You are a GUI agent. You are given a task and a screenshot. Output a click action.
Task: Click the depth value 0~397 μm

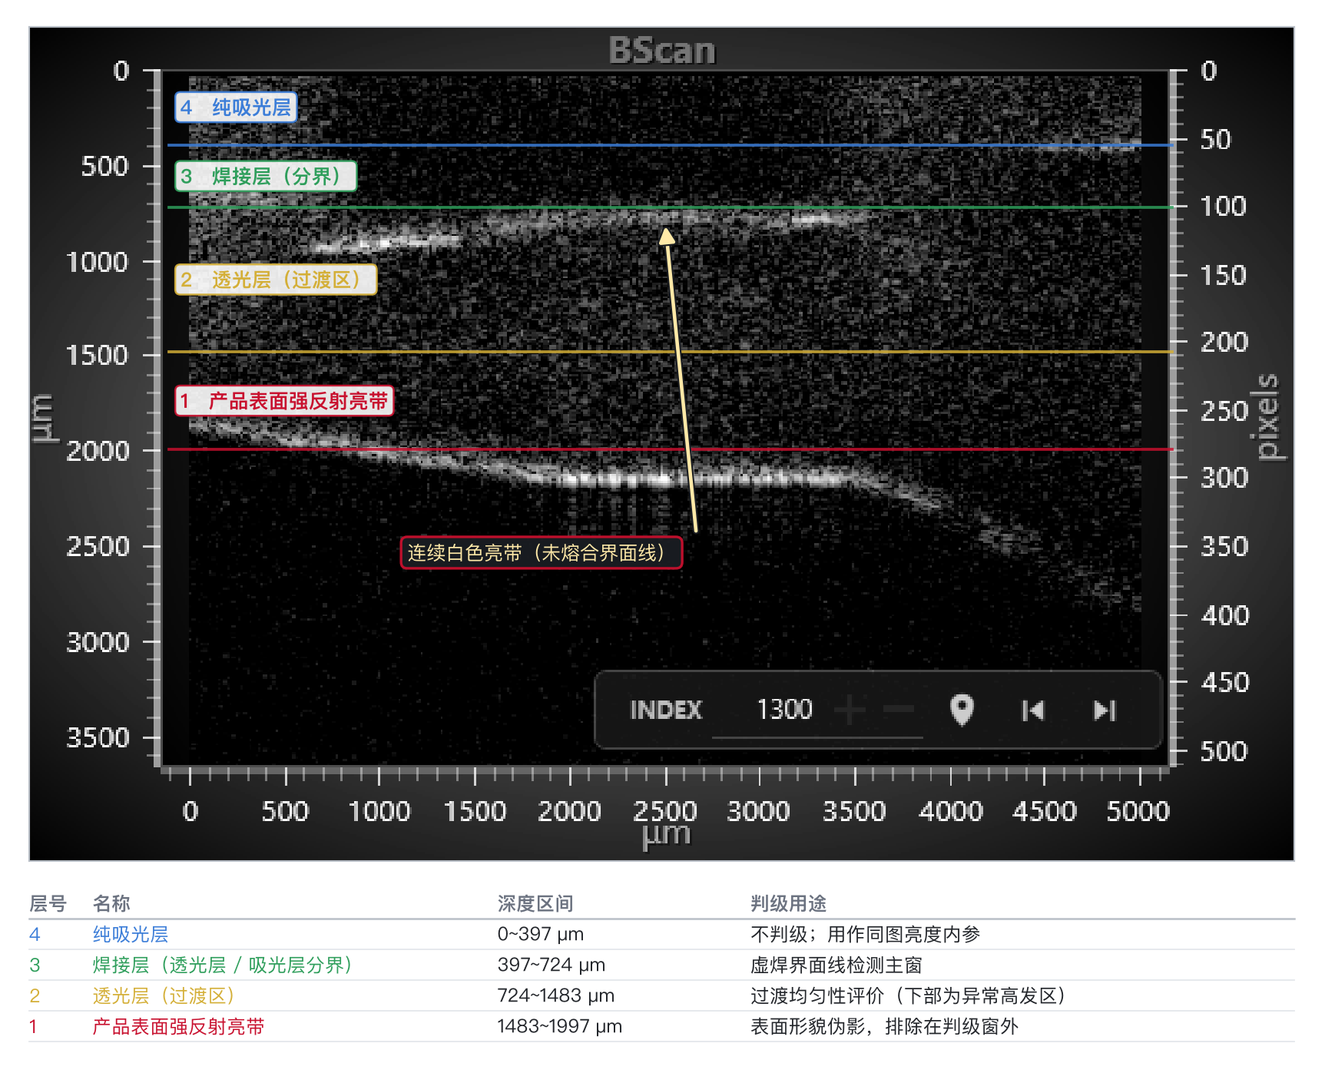point(541,934)
